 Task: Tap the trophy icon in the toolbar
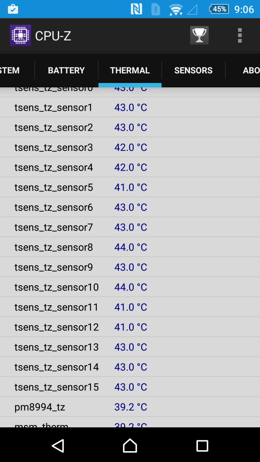[x=199, y=35]
